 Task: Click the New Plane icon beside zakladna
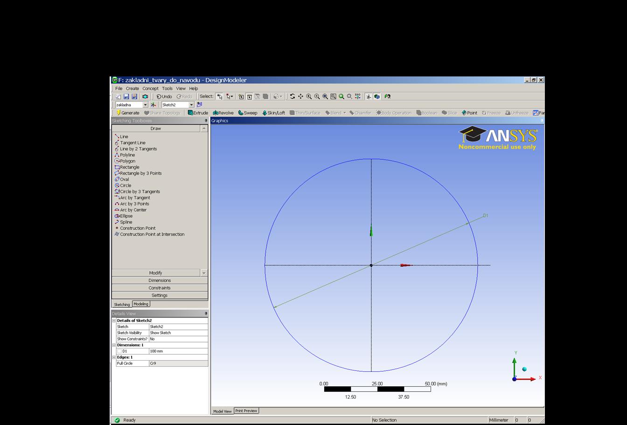[x=153, y=105]
